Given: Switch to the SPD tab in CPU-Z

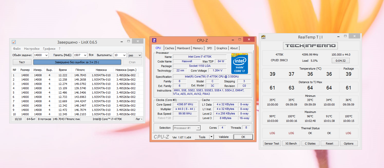Looking at the screenshot, I should pos(210,48).
